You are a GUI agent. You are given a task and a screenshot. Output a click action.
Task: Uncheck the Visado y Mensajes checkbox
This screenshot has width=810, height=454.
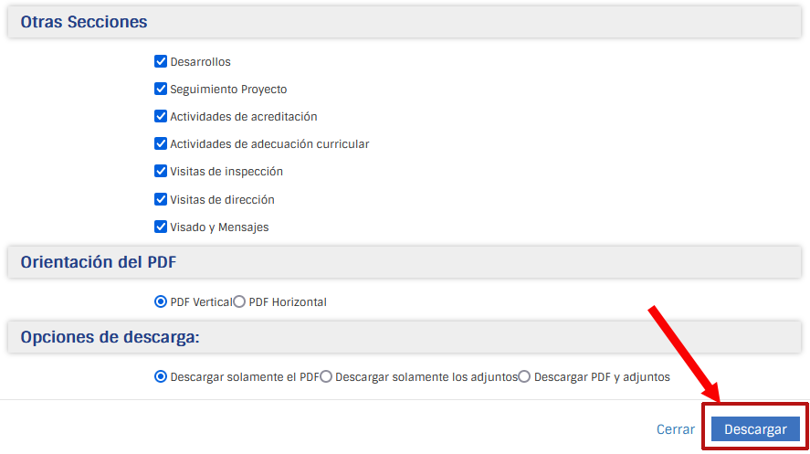tap(161, 227)
